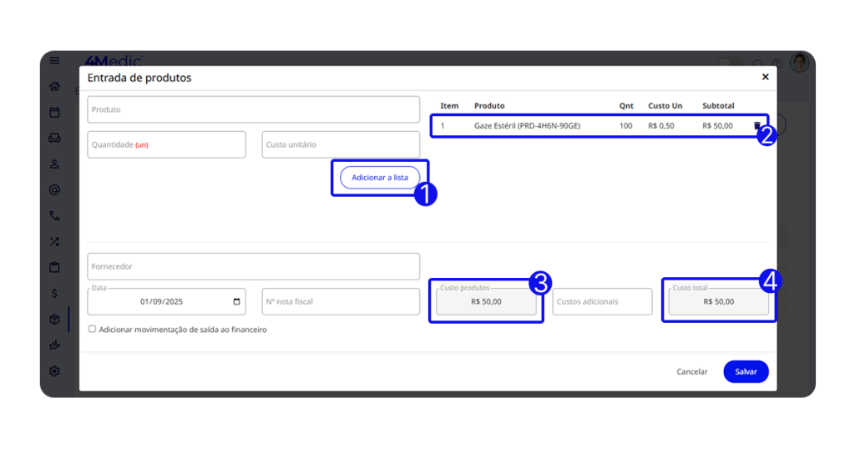The width and height of the screenshot is (855, 449).
Task: Open settings gear icon in sidebar
Action: pyautogui.click(x=54, y=371)
